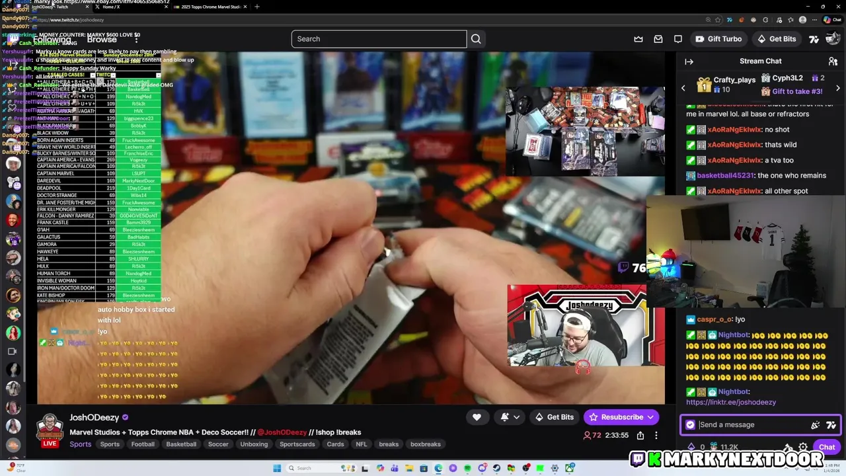This screenshot has height=476, width=846.
Task: Click the Gift Turbo button
Action: click(718, 39)
